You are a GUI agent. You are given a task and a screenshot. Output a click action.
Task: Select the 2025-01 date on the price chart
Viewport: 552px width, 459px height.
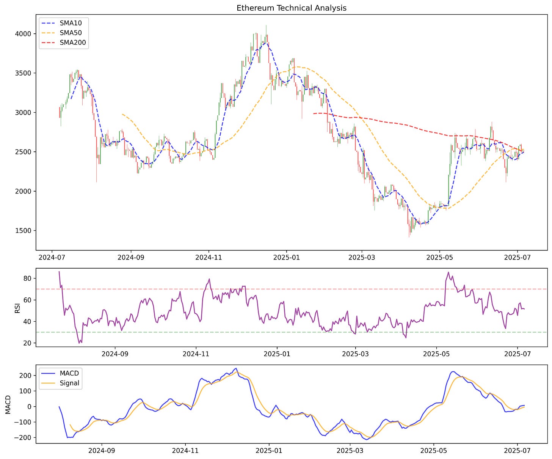pyautogui.click(x=286, y=257)
